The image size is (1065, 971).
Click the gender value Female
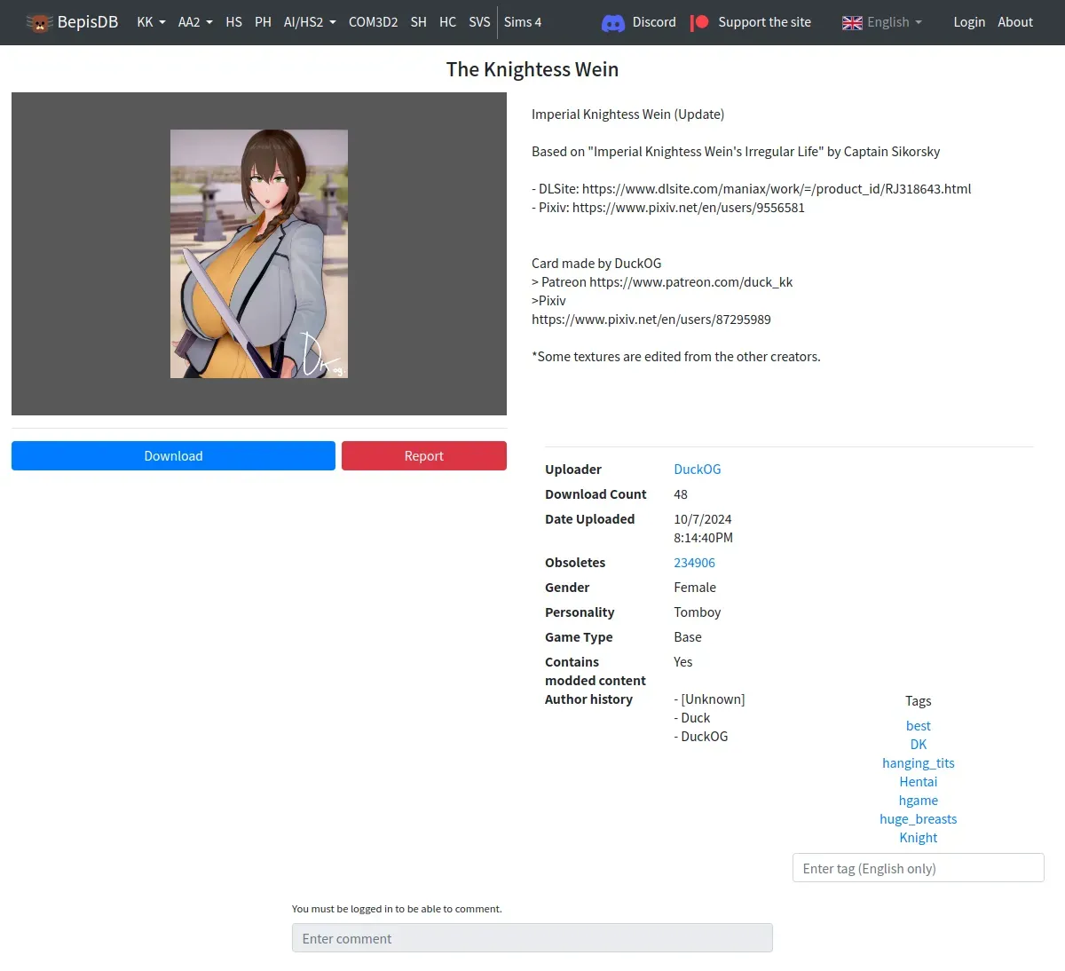[695, 588]
